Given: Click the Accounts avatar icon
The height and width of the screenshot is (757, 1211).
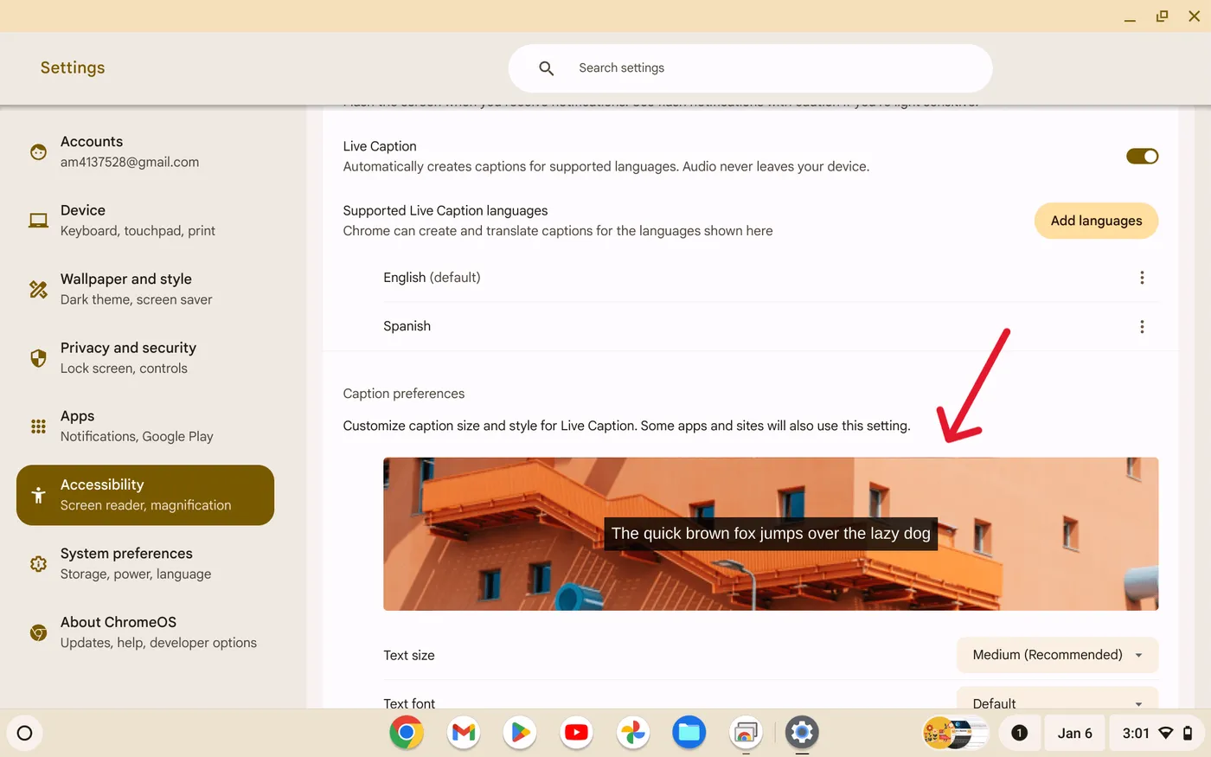Looking at the screenshot, I should [38, 152].
